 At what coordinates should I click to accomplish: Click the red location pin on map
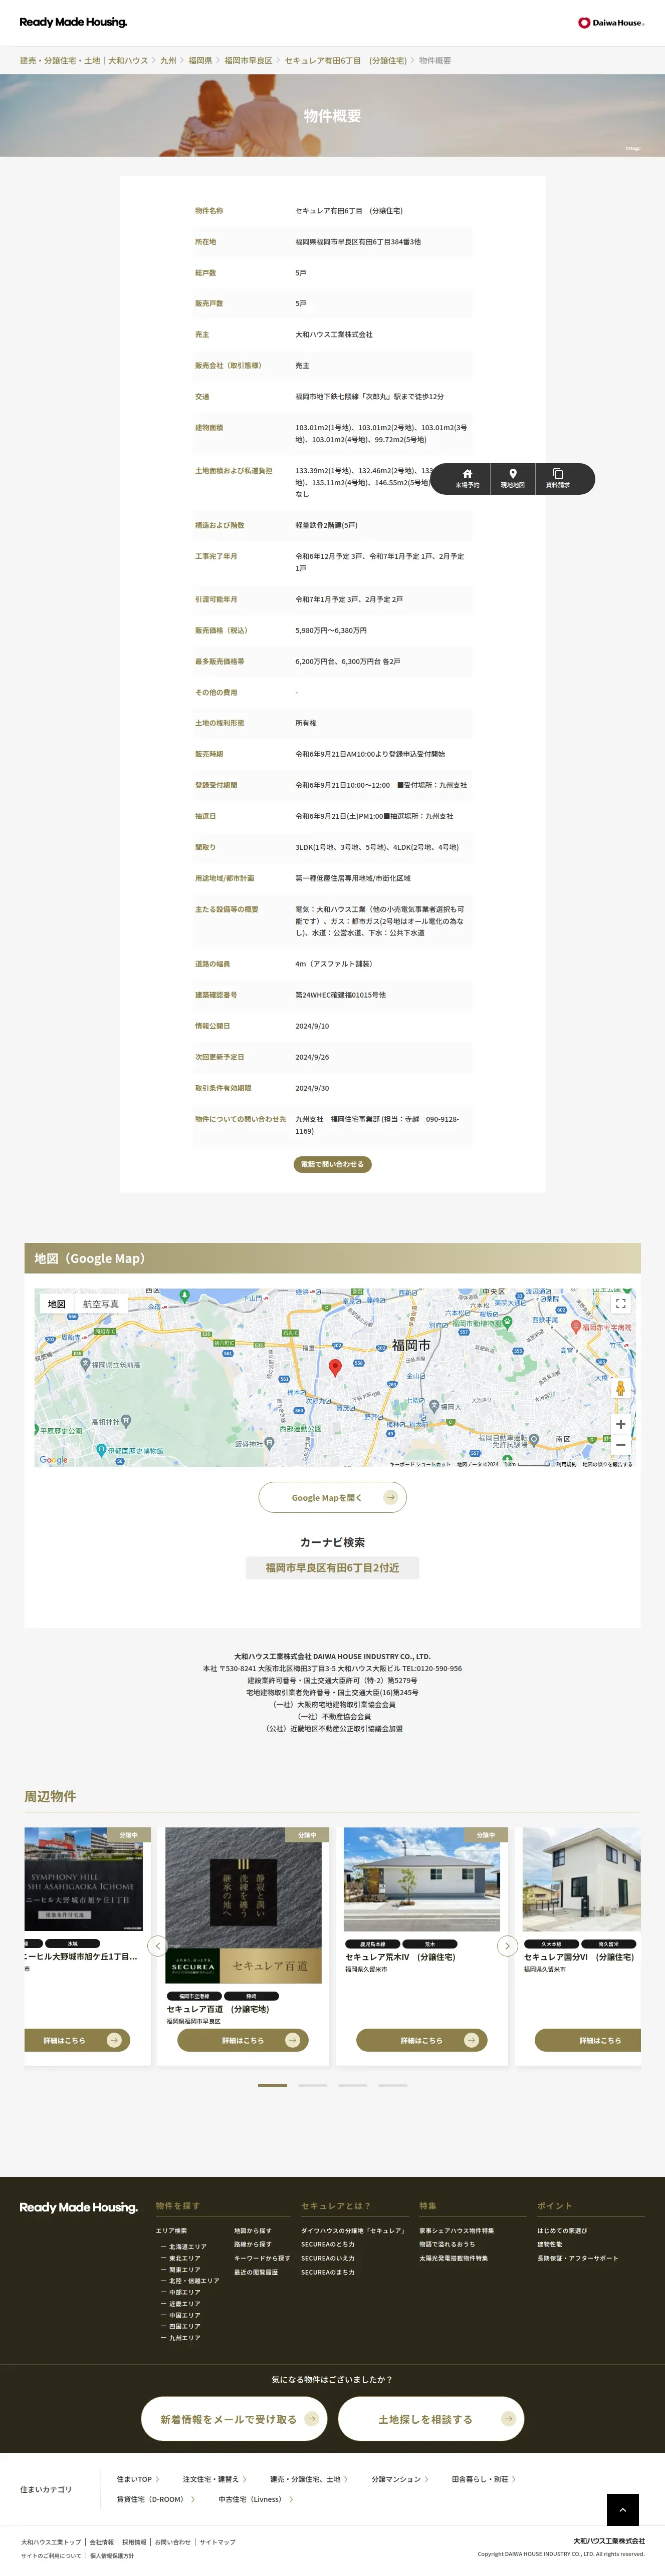click(x=335, y=1367)
